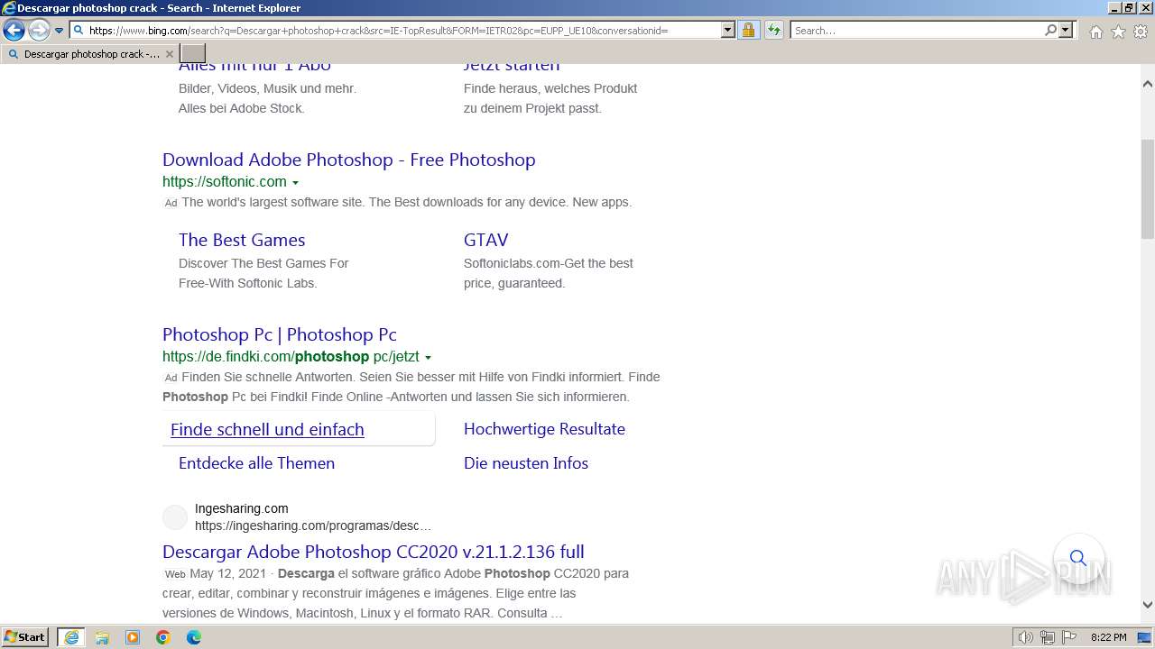Screen dimensions: 1155x649
Task: Launch Chrome from the taskbar
Action: 163,637
